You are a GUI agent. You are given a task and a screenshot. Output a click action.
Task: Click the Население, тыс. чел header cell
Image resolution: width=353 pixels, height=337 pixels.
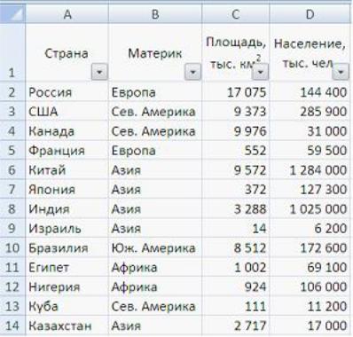tap(310, 52)
